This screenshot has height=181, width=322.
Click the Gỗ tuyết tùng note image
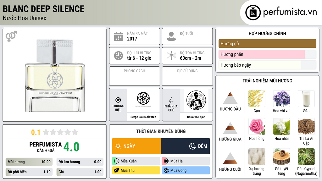281,156
